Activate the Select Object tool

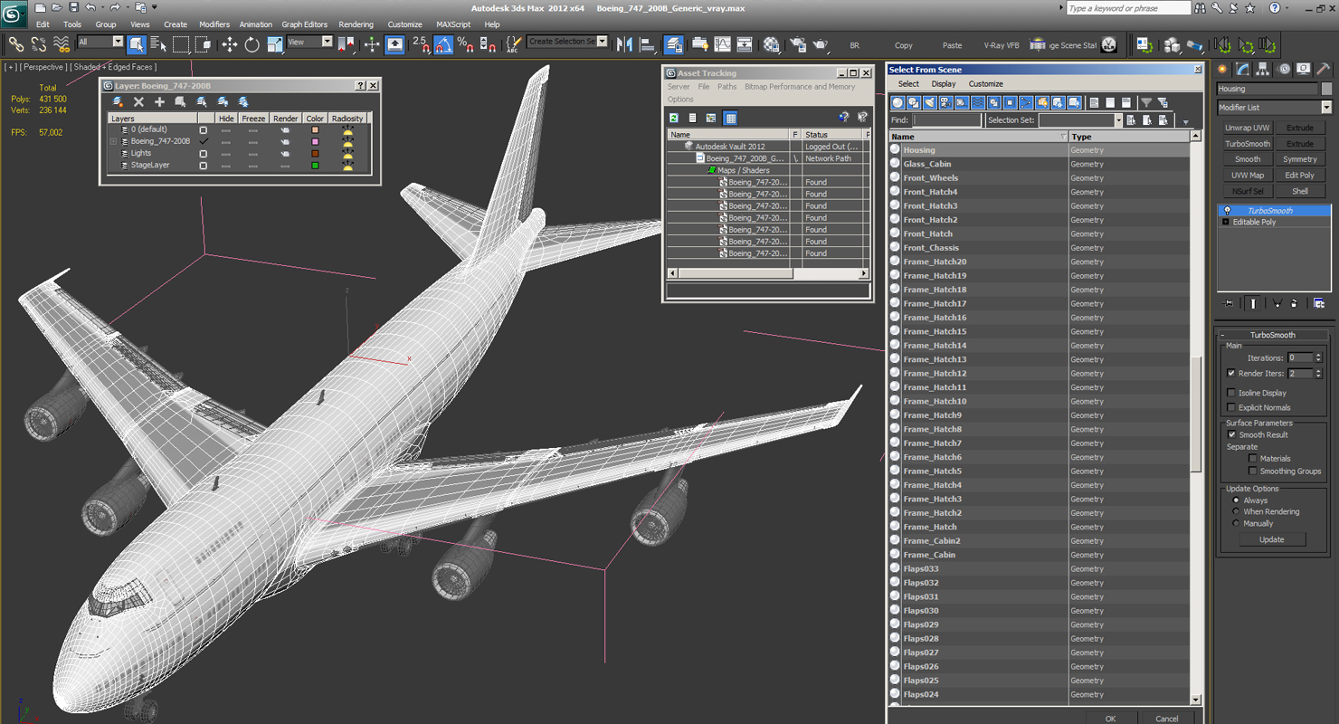tap(137, 43)
